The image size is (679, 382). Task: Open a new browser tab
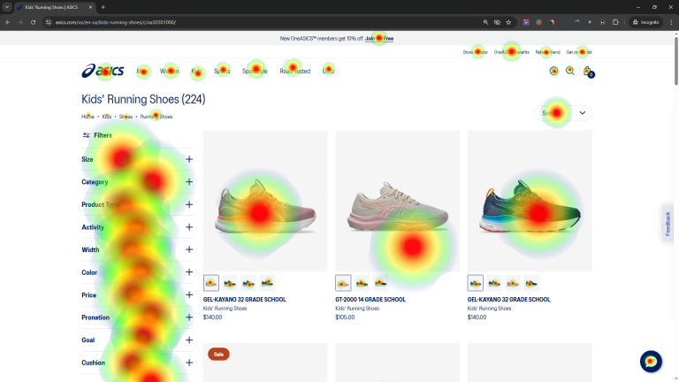click(x=103, y=7)
